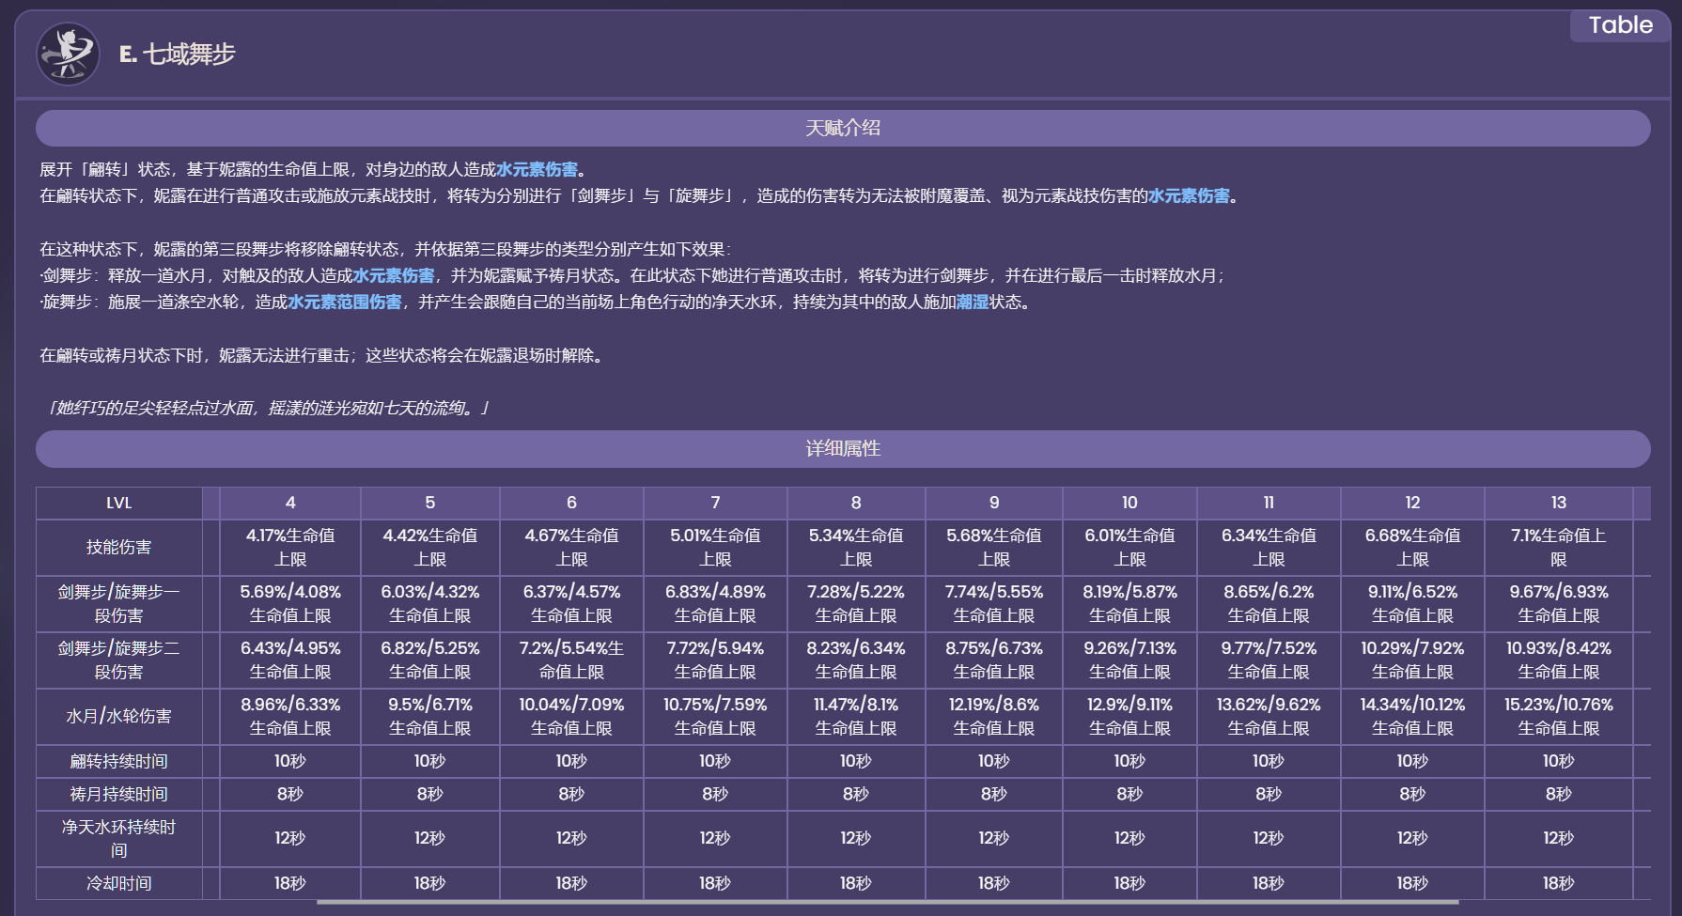Click the 6.01%生命值上限 cell
The image size is (1682, 916).
click(1129, 548)
